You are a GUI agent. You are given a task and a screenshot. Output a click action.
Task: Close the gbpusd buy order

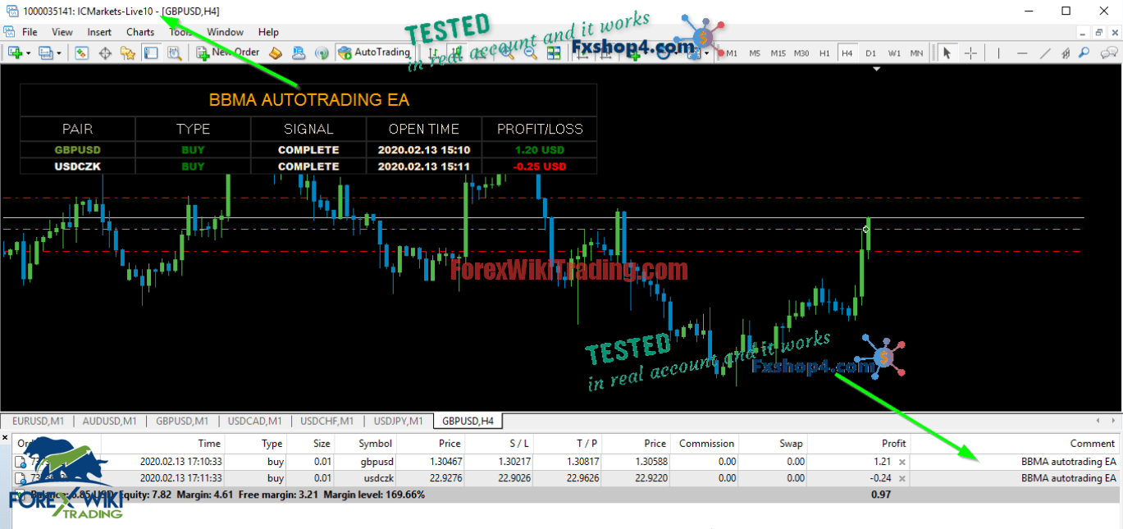pyautogui.click(x=902, y=462)
